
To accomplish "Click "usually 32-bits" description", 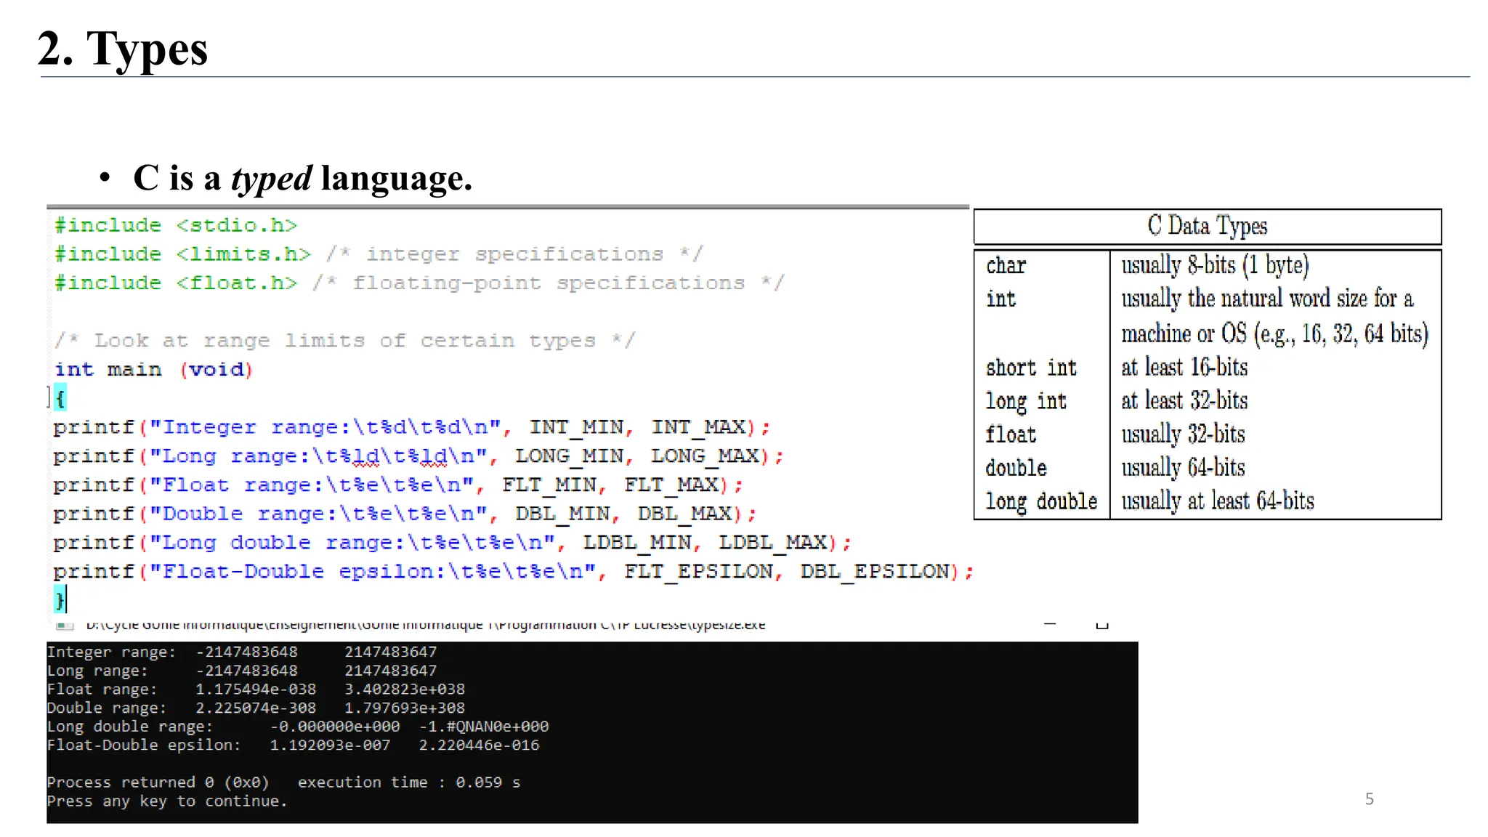I will pyautogui.click(x=1183, y=434).
